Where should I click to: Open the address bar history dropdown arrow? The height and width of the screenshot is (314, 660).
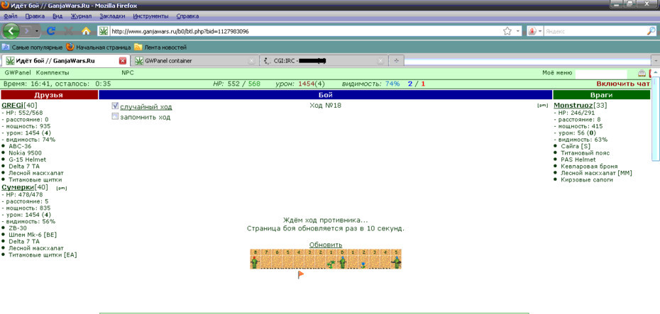click(518, 31)
